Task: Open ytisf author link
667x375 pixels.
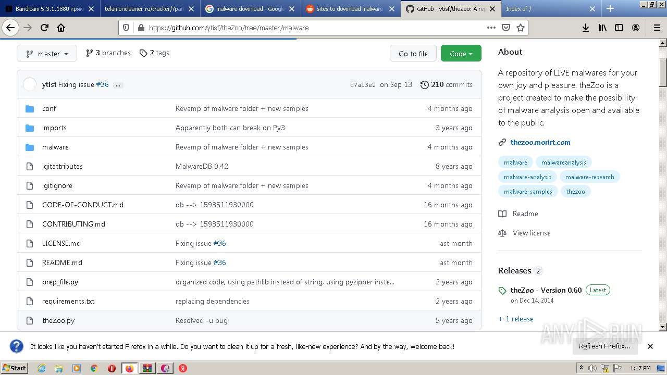Action: [x=49, y=84]
